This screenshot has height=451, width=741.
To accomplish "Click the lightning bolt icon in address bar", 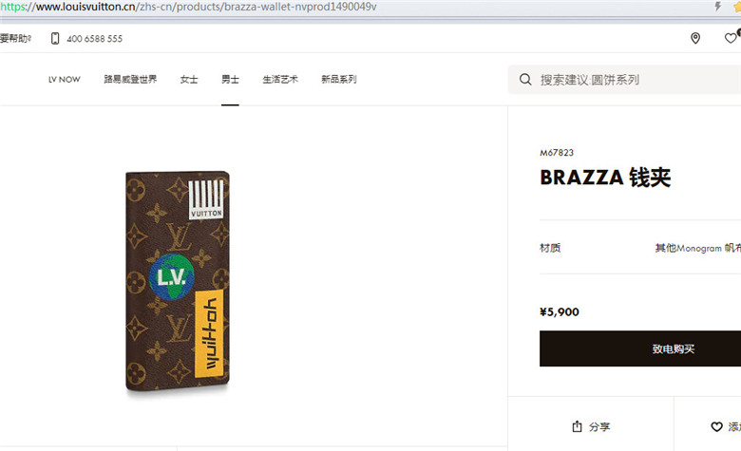I will coord(718,6).
